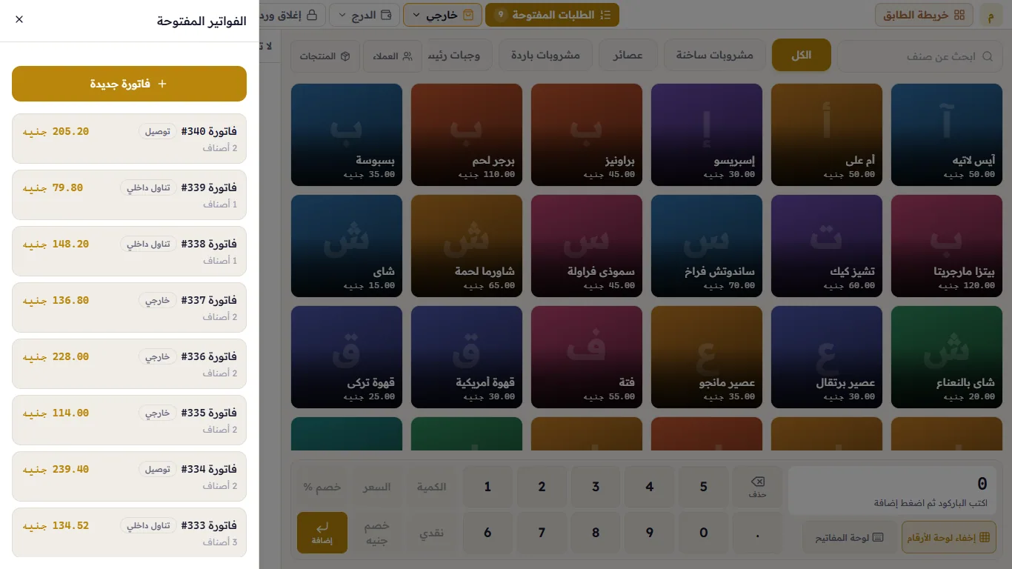The width and height of the screenshot is (1012, 569).
Task: Open invoice #339 in the list
Action: pos(129,195)
